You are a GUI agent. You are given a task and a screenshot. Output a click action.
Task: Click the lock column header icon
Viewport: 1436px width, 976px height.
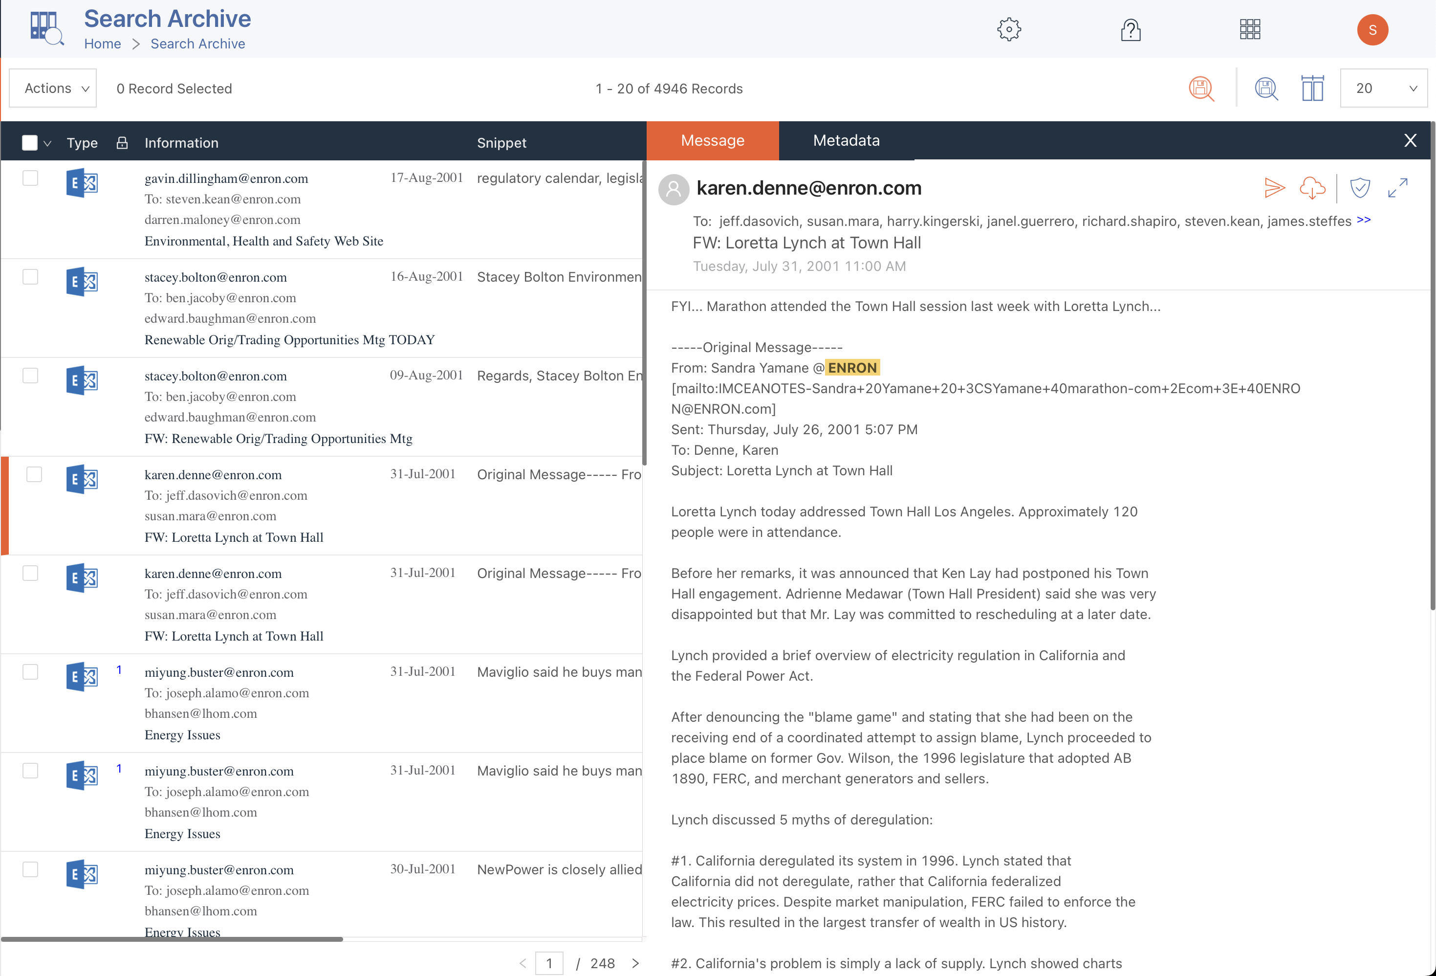tap(122, 143)
